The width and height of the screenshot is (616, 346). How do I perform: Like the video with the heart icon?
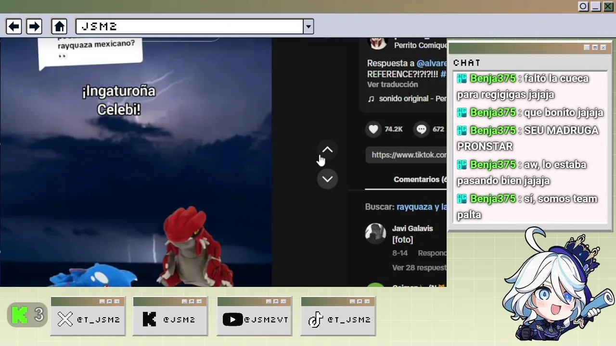[x=374, y=129]
